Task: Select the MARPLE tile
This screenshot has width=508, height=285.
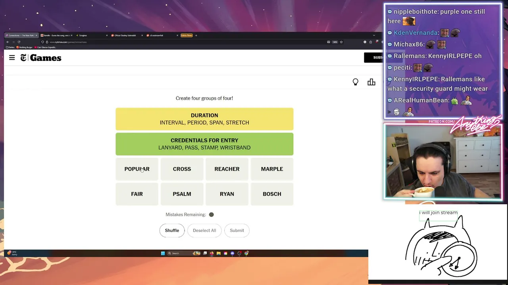Action: pyautogui.click(x=272, y=169)
